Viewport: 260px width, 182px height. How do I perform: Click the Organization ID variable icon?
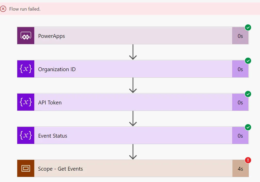(x=26, y=69)
